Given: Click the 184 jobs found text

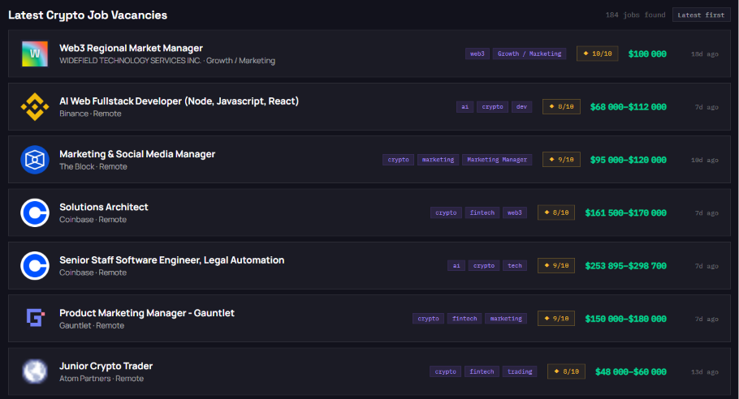Looking at the screenshot, I should click(x=635, y=15).
